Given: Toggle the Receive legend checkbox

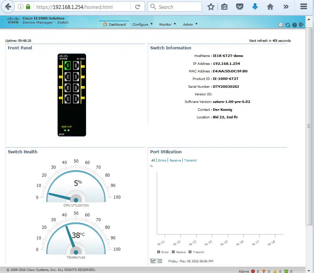Looking at the screenshot, I should click(x=173, y=252).
